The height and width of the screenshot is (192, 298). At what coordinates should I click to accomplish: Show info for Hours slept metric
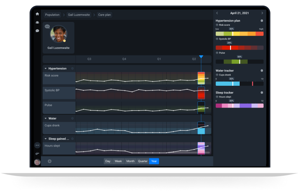coord(217,97)
